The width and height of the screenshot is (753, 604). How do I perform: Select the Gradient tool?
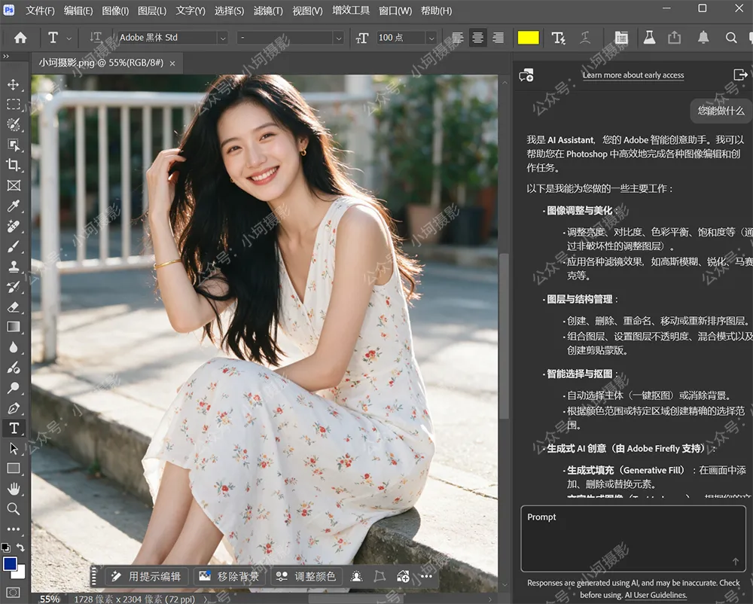tap(14, 327)
